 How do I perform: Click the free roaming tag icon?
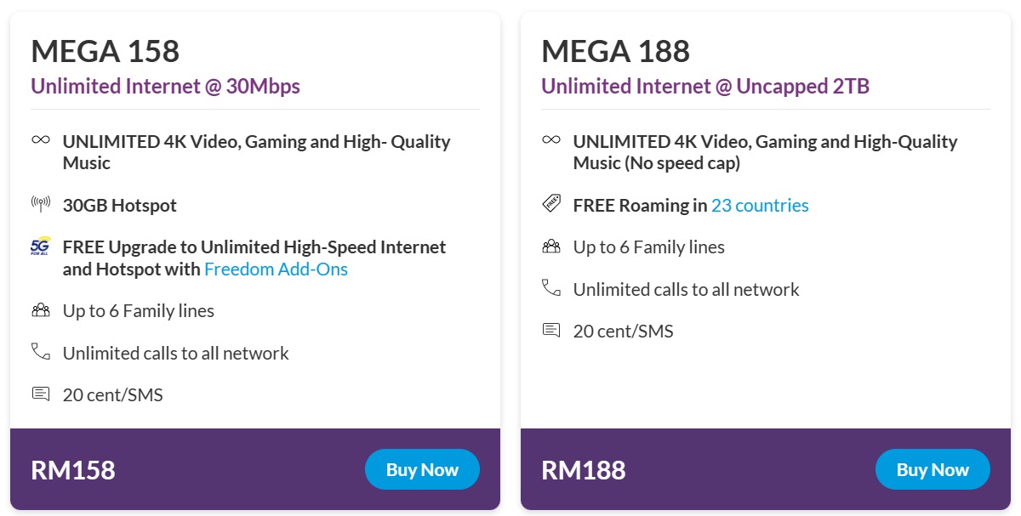pyautogui.click(x=551, y=204)
